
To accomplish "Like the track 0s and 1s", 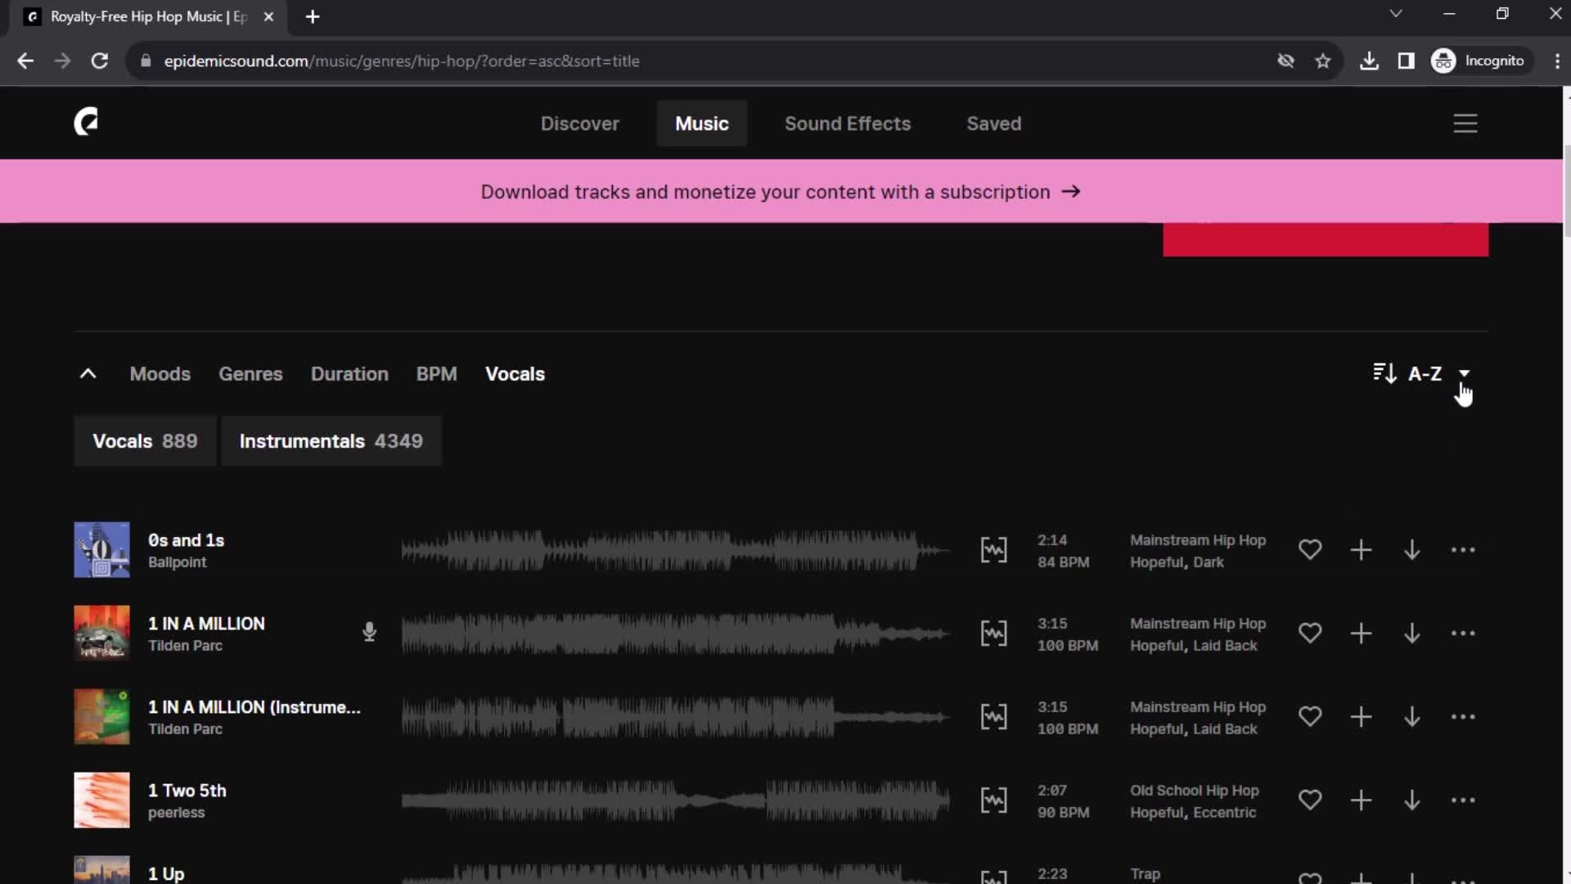I will tap(1310, 550).
